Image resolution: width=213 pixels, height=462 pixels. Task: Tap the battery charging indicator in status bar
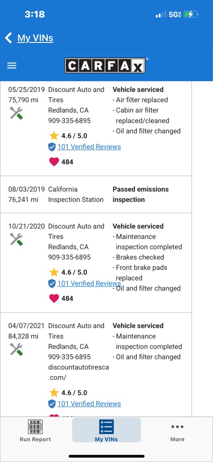coord(191,14)
